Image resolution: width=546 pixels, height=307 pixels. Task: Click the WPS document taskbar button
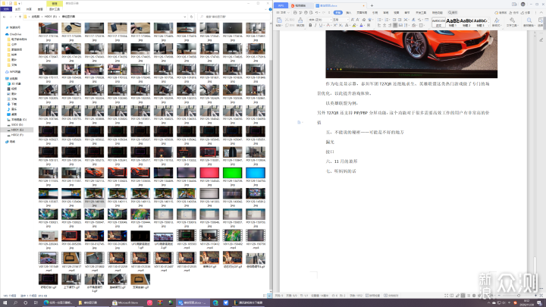coord(193,302)
